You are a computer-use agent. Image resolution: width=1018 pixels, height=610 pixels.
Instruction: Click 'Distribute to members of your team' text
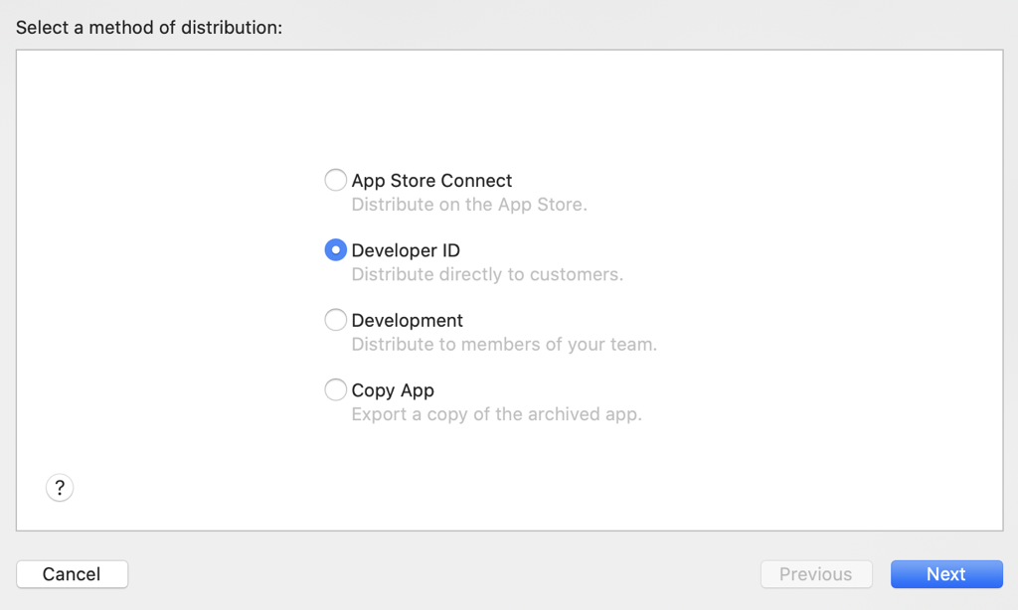click(504, 344)
